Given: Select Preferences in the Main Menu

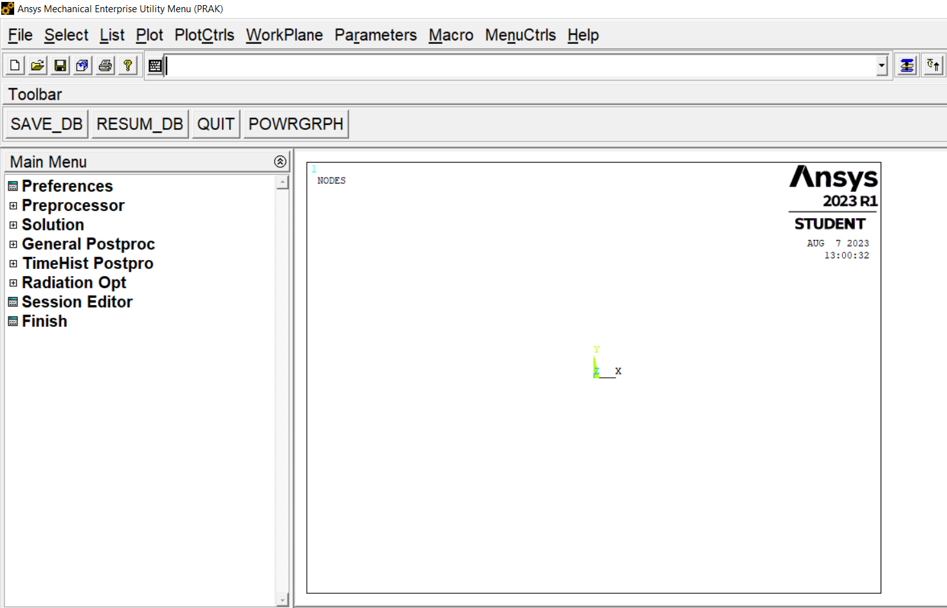Looking at the screenshot, I should (x=68, y=187).
